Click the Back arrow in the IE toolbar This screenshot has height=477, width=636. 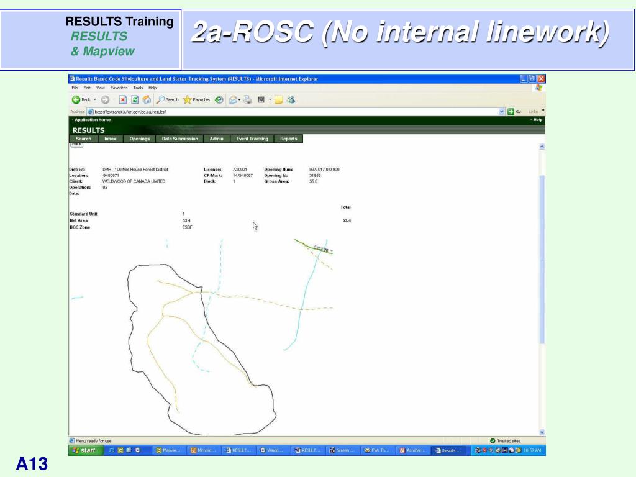(x=76, y=100)
